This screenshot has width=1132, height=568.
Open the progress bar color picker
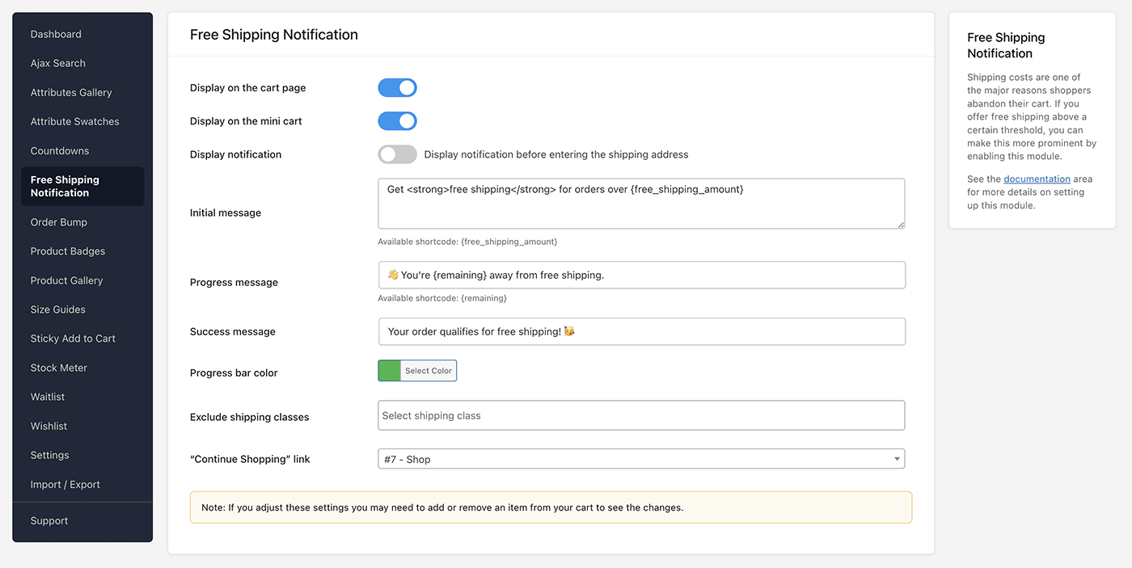[417, 370]
